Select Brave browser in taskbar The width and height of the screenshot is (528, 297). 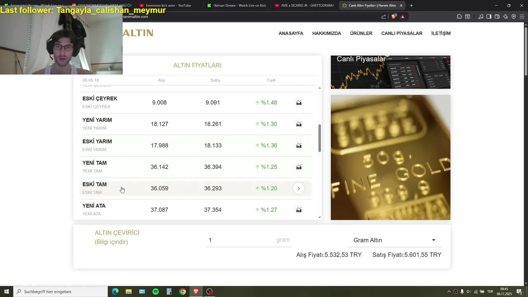[x=196, y=292]
